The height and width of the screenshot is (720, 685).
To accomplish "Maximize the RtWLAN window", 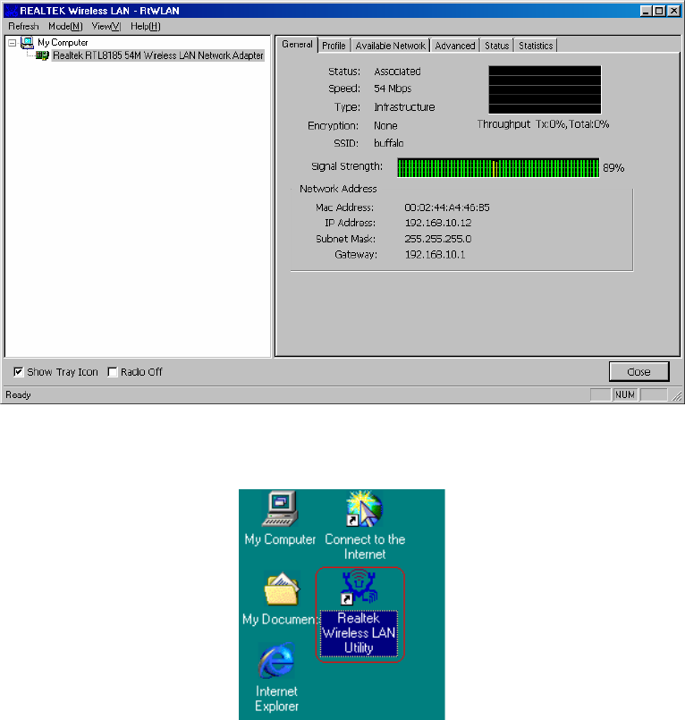I will point(659,11).
